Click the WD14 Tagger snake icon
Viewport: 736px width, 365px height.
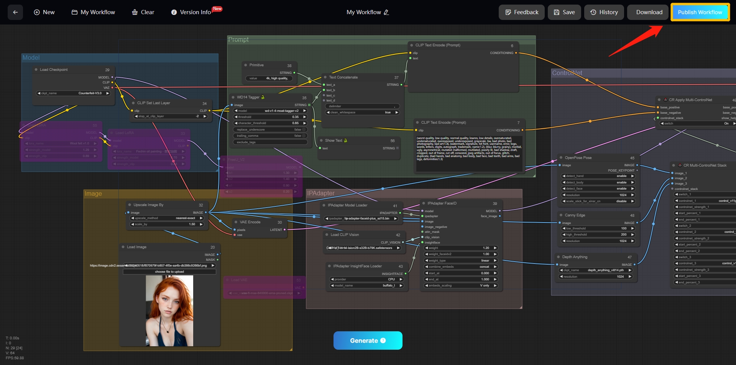pyautogui.click(x=263, y=97)
